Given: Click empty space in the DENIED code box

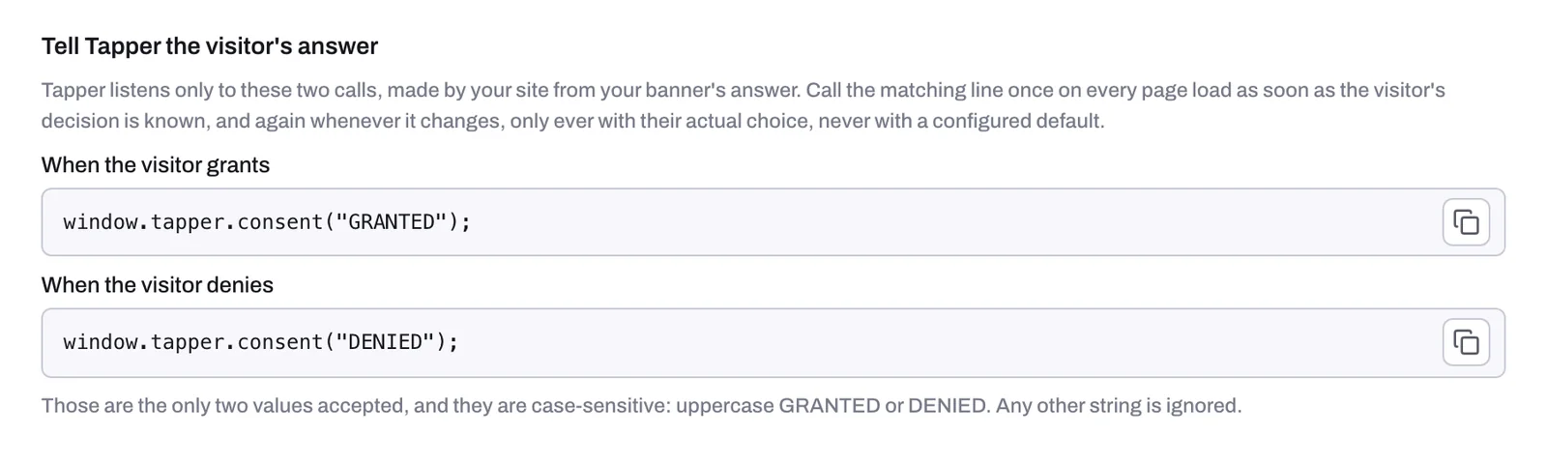Looking at the screenshot, I should [x=948, y=342].
